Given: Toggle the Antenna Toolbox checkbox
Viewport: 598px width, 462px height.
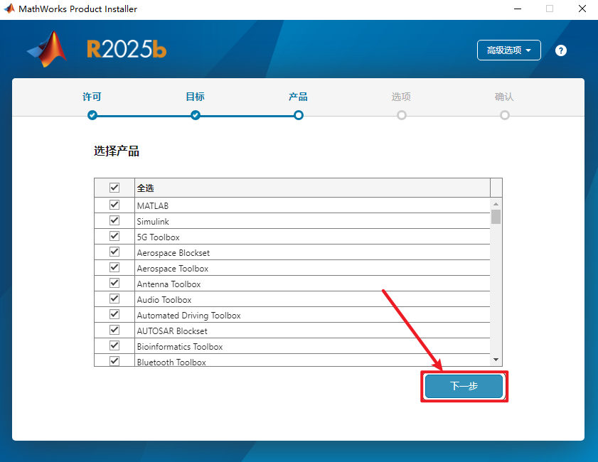Looking at the screenshot, I should click(x=114, y=283).
